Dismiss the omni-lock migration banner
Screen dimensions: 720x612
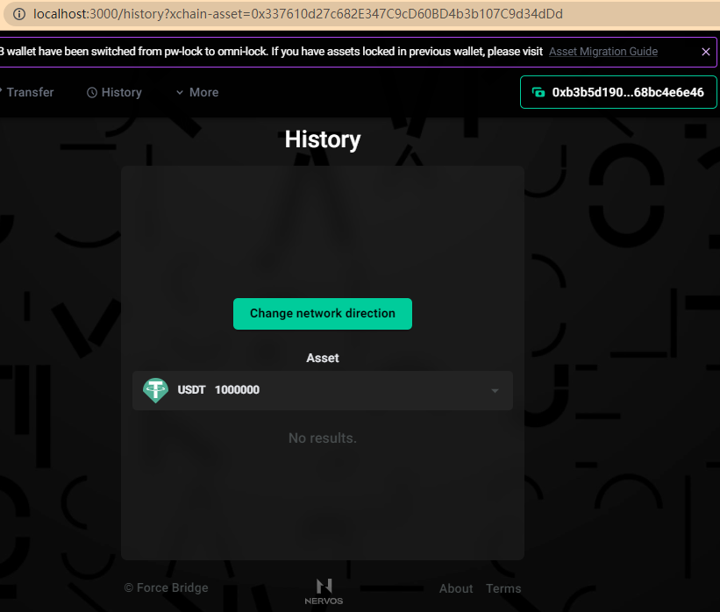[x=706, y=52]
